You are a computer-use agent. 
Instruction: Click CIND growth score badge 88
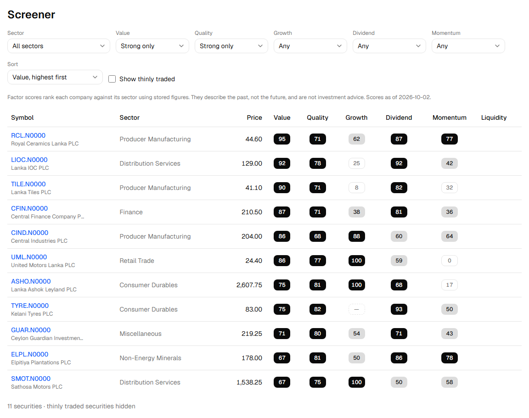pyautogui.click(x=357, y=236)
